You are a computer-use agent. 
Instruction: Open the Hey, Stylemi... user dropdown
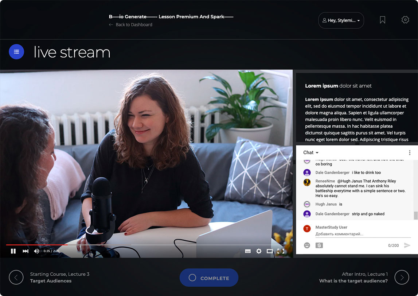click(x=341, y=20)
